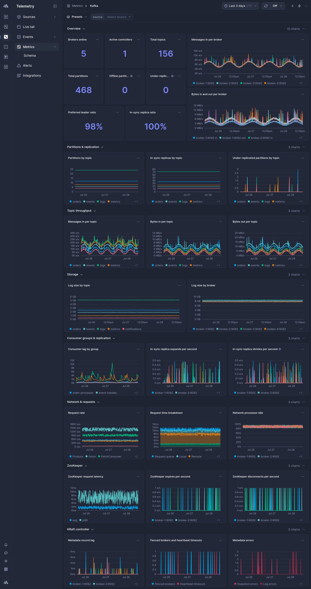
Task: Click the refresh icon in top bar
Action: pyautogui.click(x=266, y=6)
